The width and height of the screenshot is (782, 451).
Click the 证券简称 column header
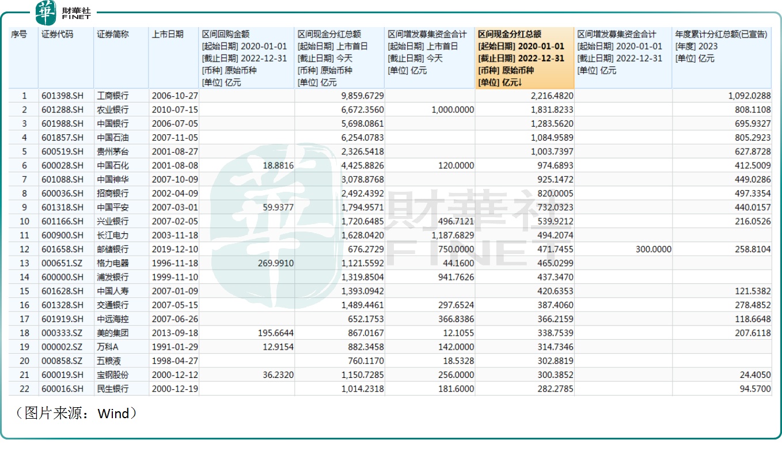coord(121,58)
